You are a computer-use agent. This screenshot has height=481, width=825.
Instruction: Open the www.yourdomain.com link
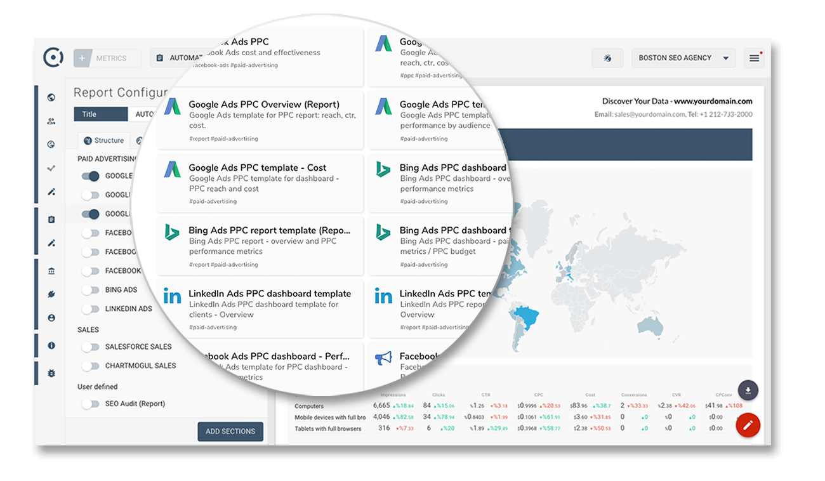(x=713, y=101)
